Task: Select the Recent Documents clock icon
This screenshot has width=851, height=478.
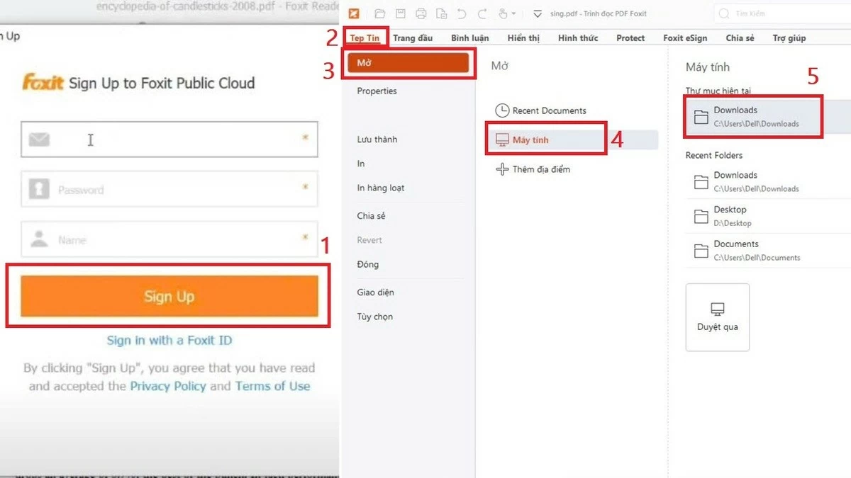Action: 504,110
